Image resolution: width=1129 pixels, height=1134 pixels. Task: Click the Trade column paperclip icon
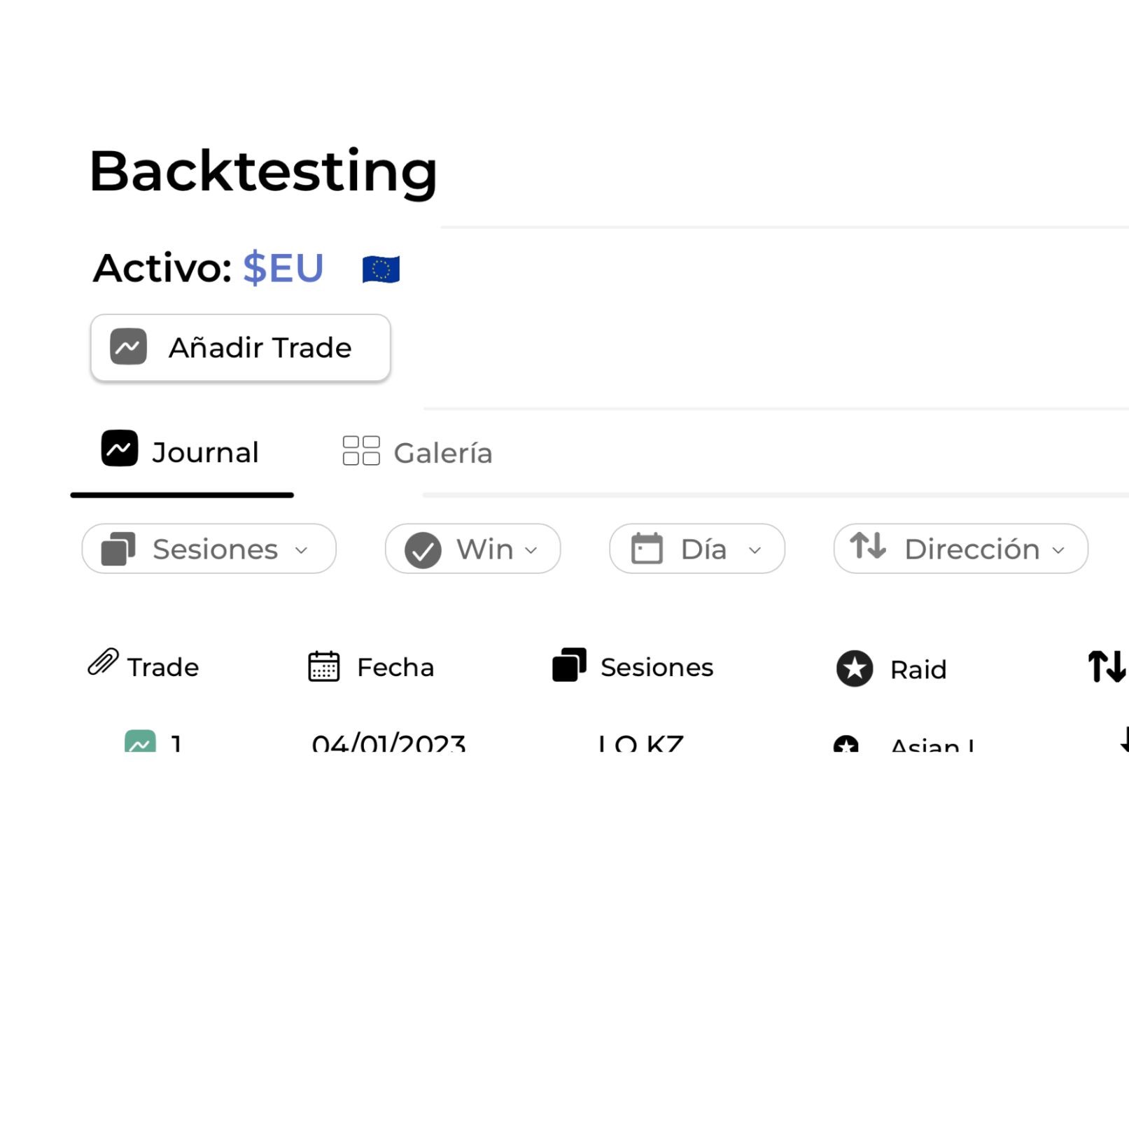[x=103, y=661]
